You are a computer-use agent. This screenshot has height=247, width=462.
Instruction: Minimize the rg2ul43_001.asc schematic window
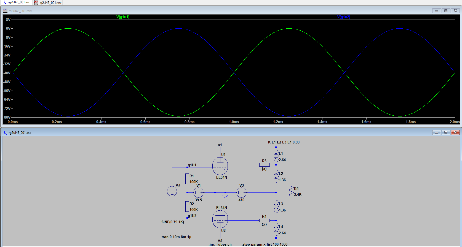pos(436,132)
